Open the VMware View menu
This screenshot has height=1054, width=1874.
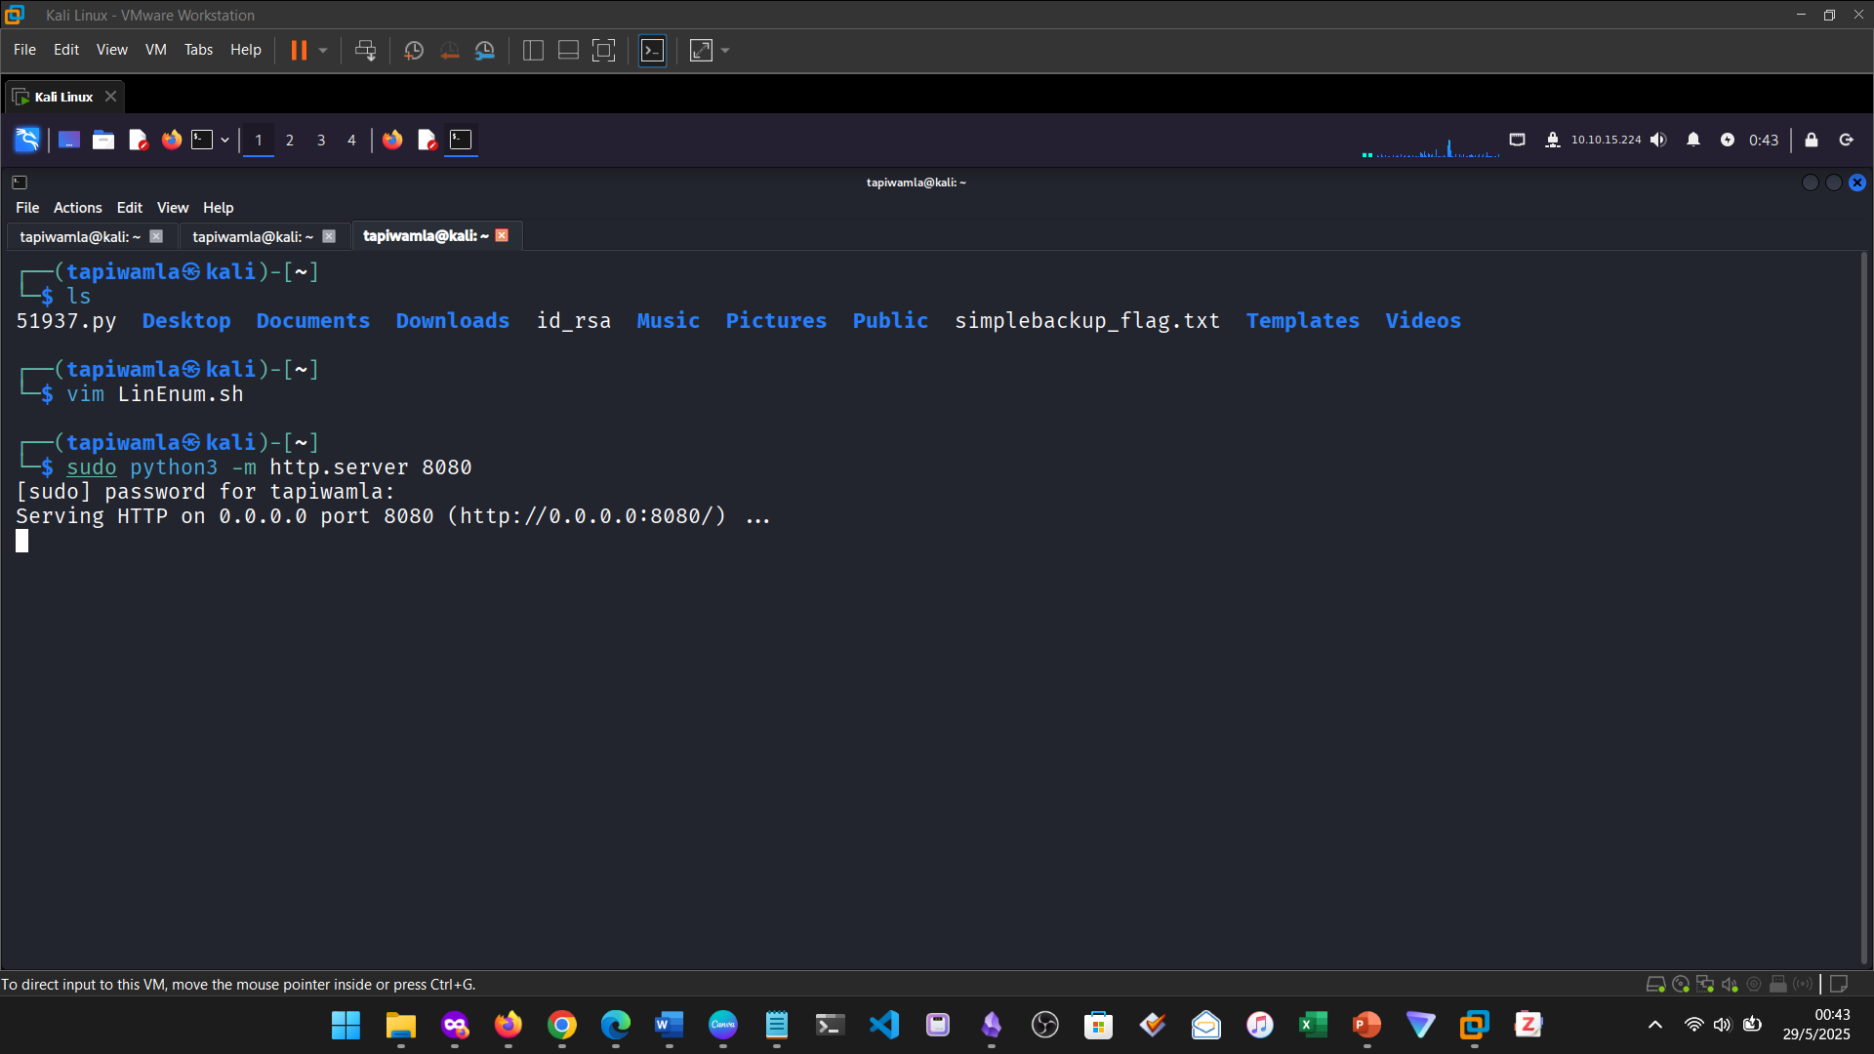[x=111, y=50]
